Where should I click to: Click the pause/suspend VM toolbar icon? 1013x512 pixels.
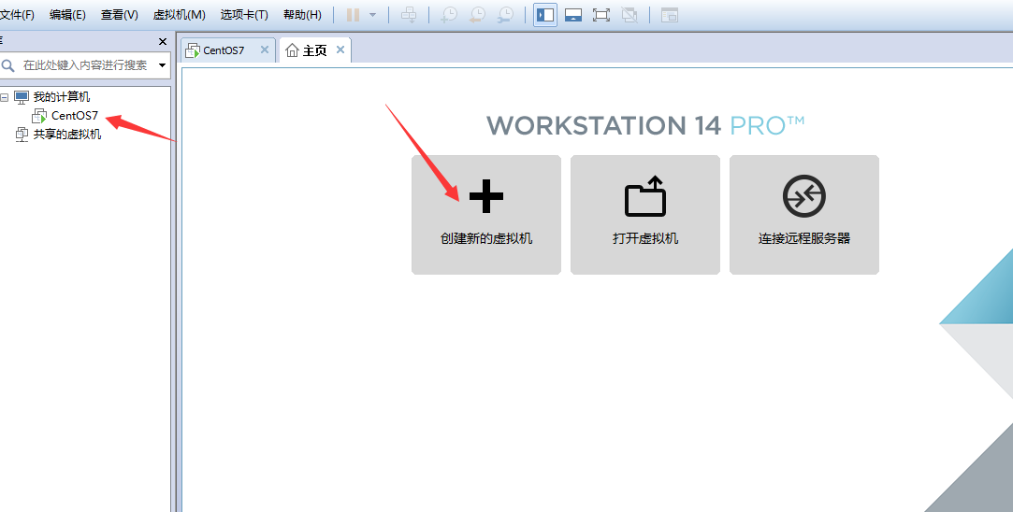353,15
